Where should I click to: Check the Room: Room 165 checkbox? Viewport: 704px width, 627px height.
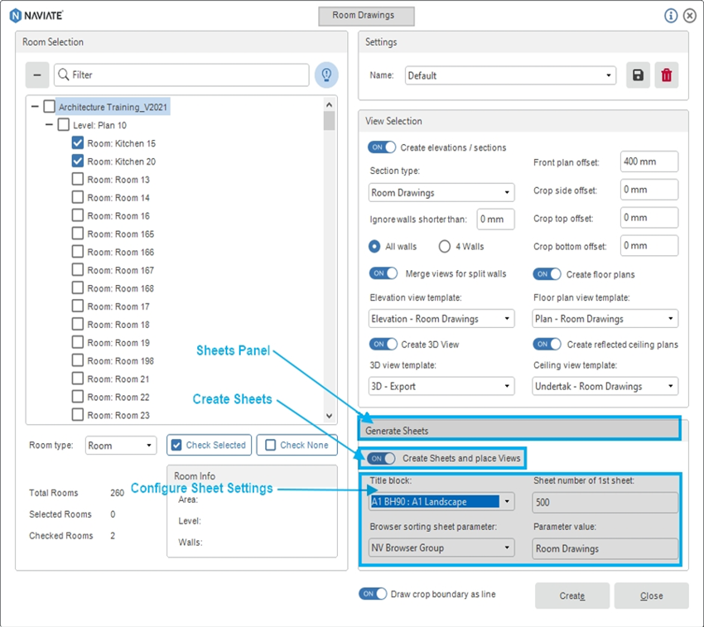[x=78, y=234]
